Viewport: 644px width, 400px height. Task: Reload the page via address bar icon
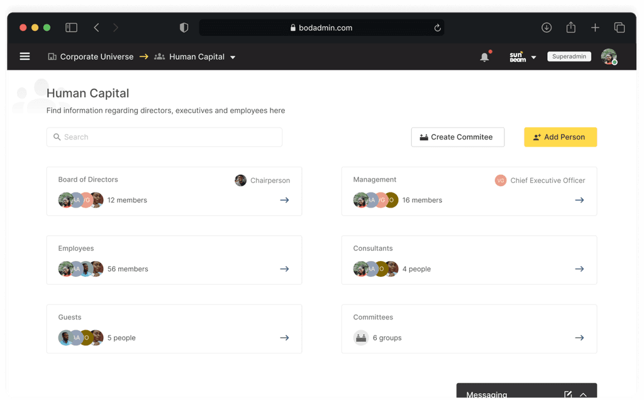click(x=437, y=28)
